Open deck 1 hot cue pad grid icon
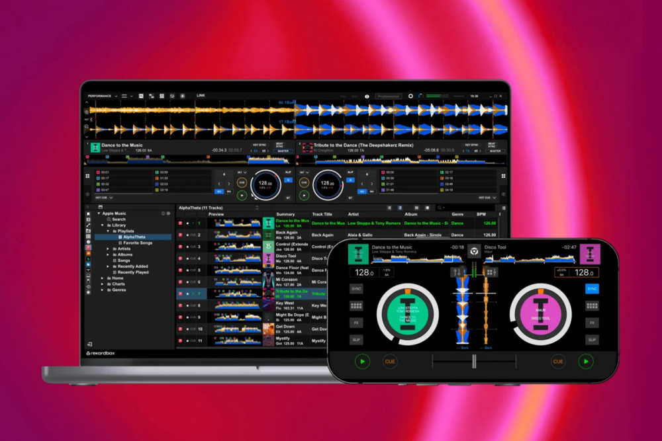This screenshot has height=441, width=662. pos(87,177)
